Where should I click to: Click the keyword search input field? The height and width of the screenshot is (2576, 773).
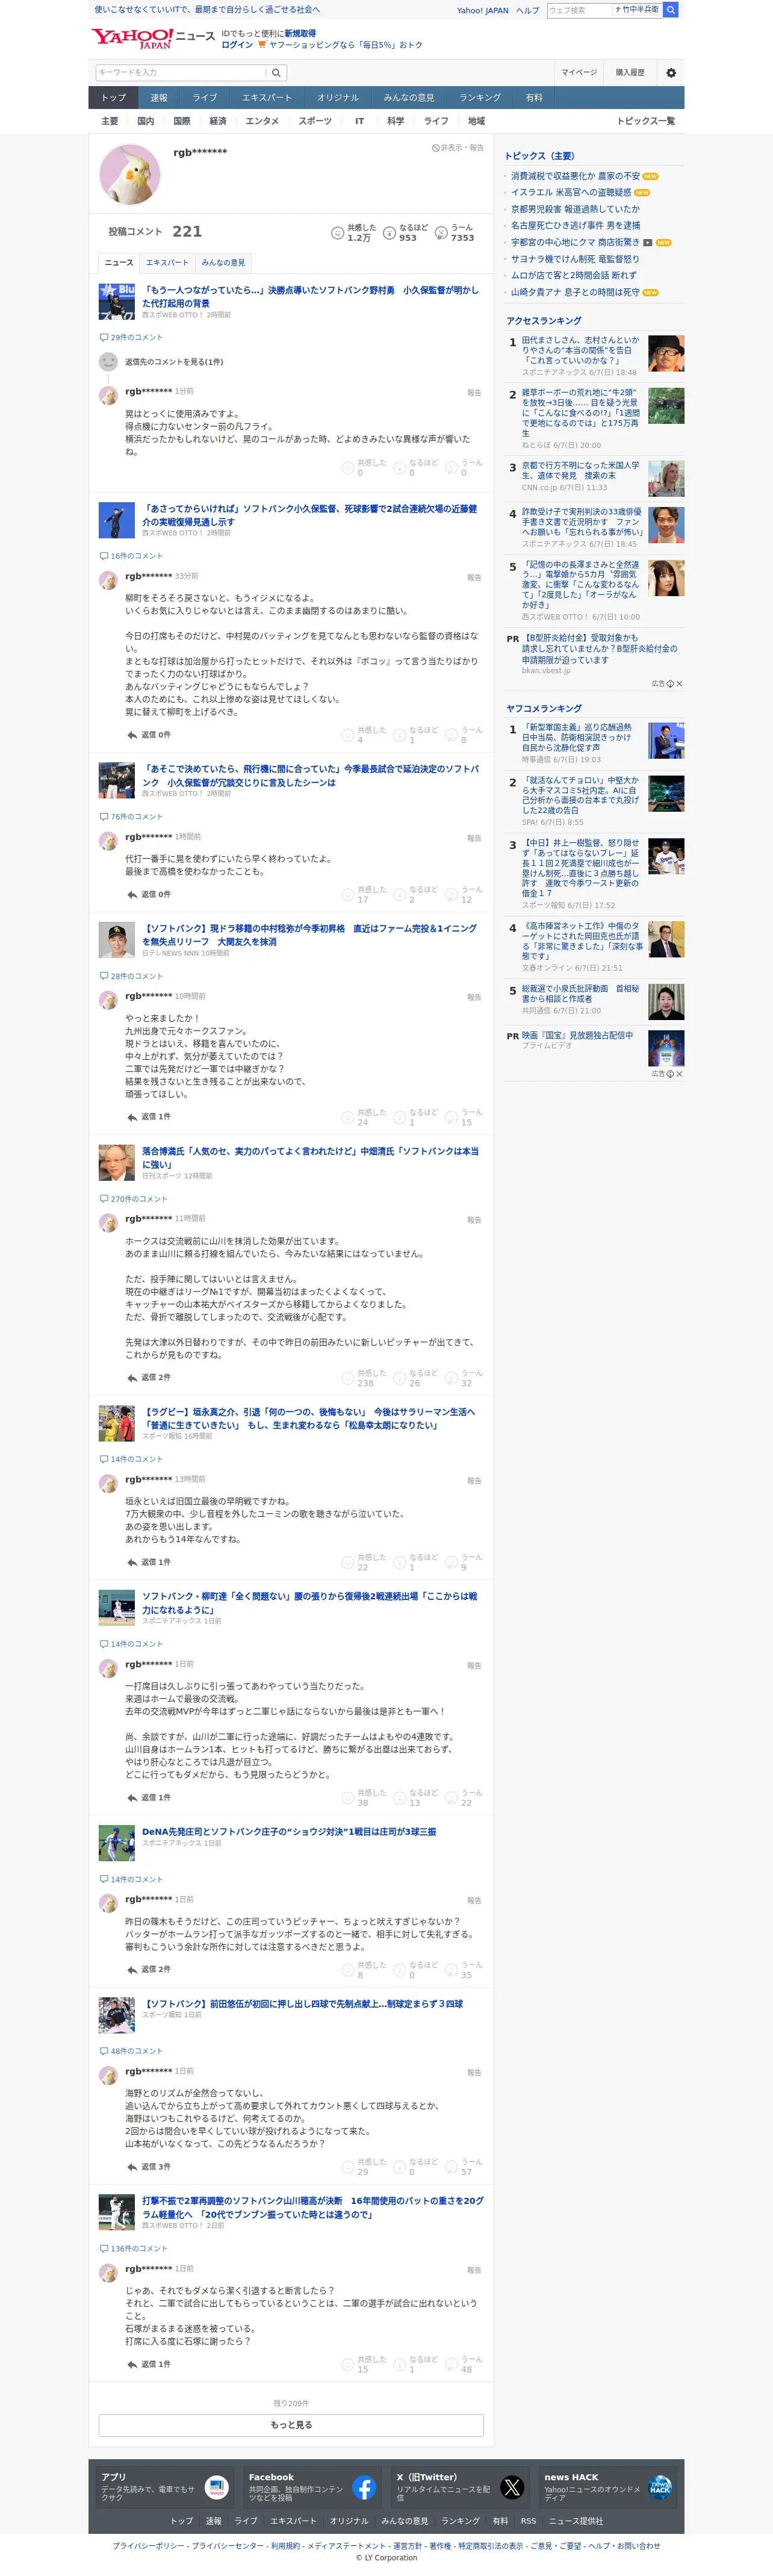click(x=182, y=72)
